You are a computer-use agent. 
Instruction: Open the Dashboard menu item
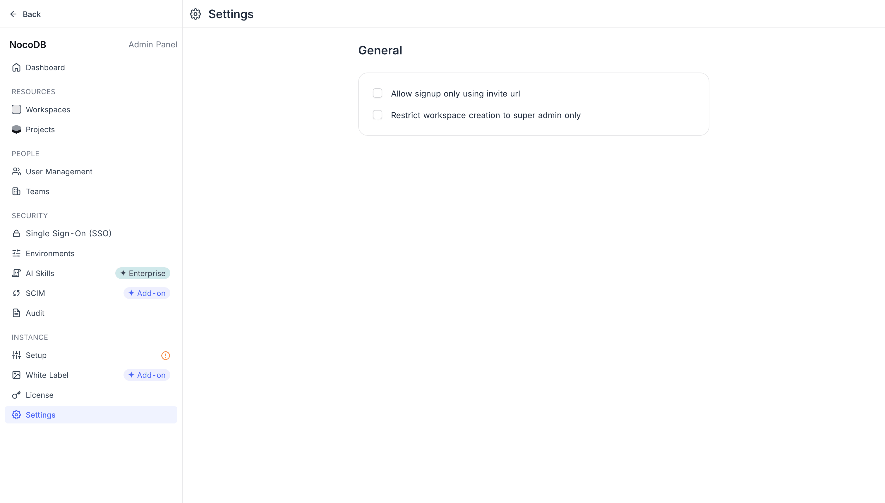(x=91, y=67)
